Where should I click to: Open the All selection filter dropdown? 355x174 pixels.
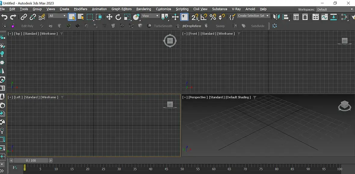(57, 16)
